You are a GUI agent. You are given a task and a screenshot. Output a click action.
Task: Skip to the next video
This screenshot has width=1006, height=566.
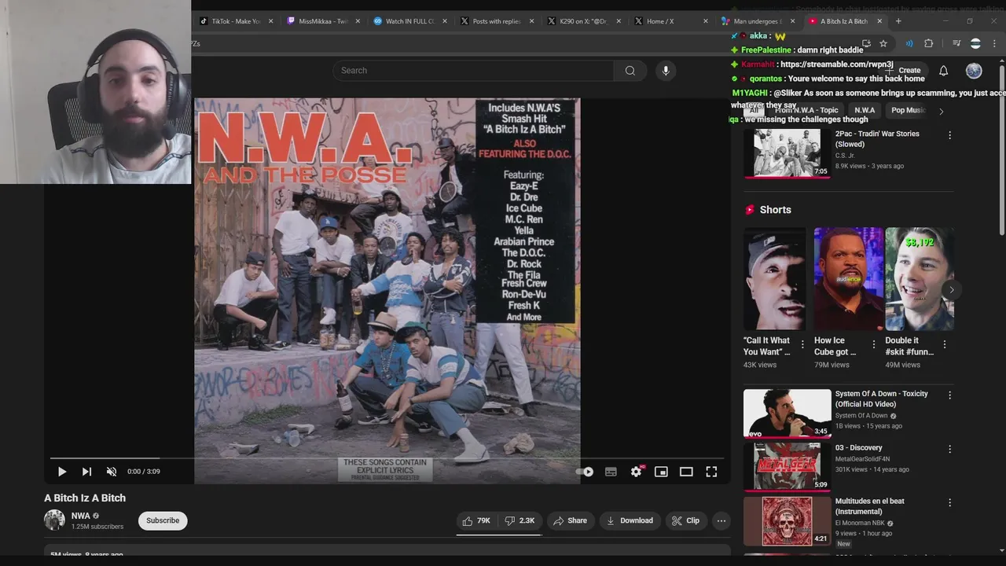(x=86, y=472)
